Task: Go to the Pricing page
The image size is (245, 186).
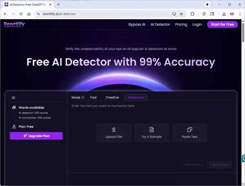Action: point(181,24)
